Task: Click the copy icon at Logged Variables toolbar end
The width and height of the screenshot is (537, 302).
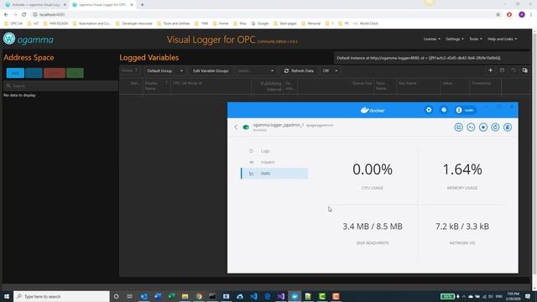Action: tap(524, 70)
